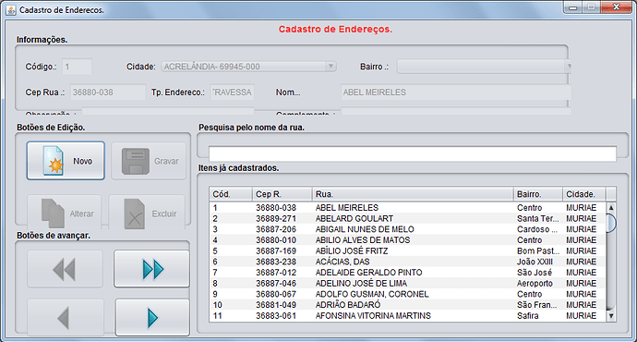This screenshot has height=342, width=637.
Task: Sort by the Cep R. column header
Action: tap(282, 194)
